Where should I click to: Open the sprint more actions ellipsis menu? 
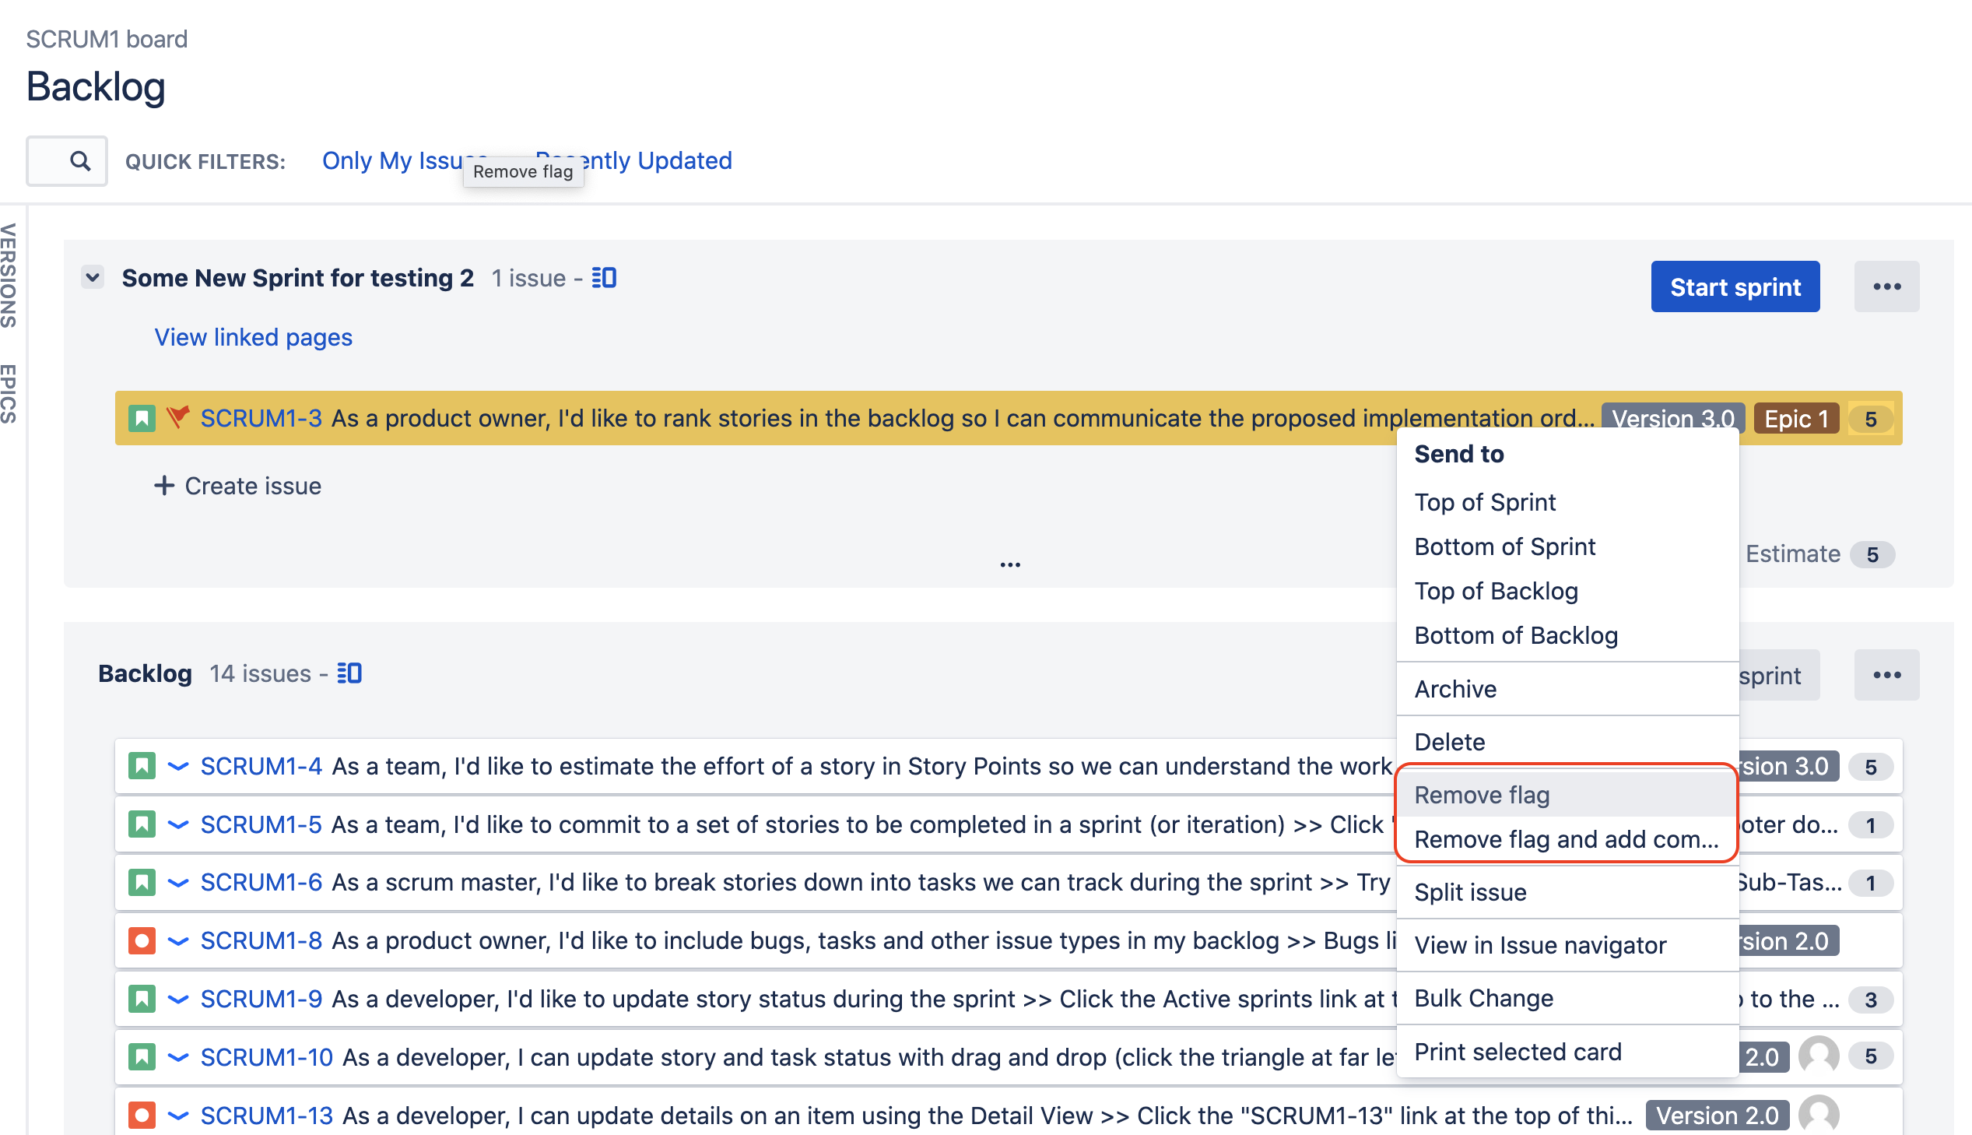(1886, 286)
